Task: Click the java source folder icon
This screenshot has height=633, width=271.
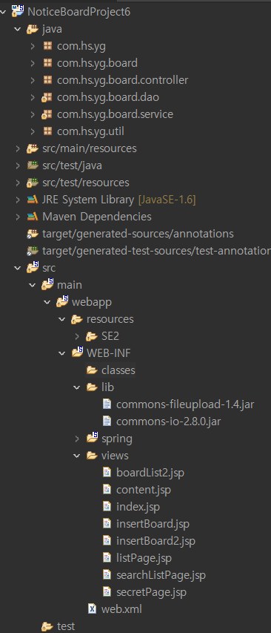Action: (33, 29)
